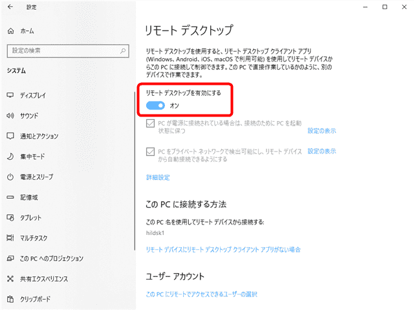Go back with the arrow icon

[x=10, y=7]
